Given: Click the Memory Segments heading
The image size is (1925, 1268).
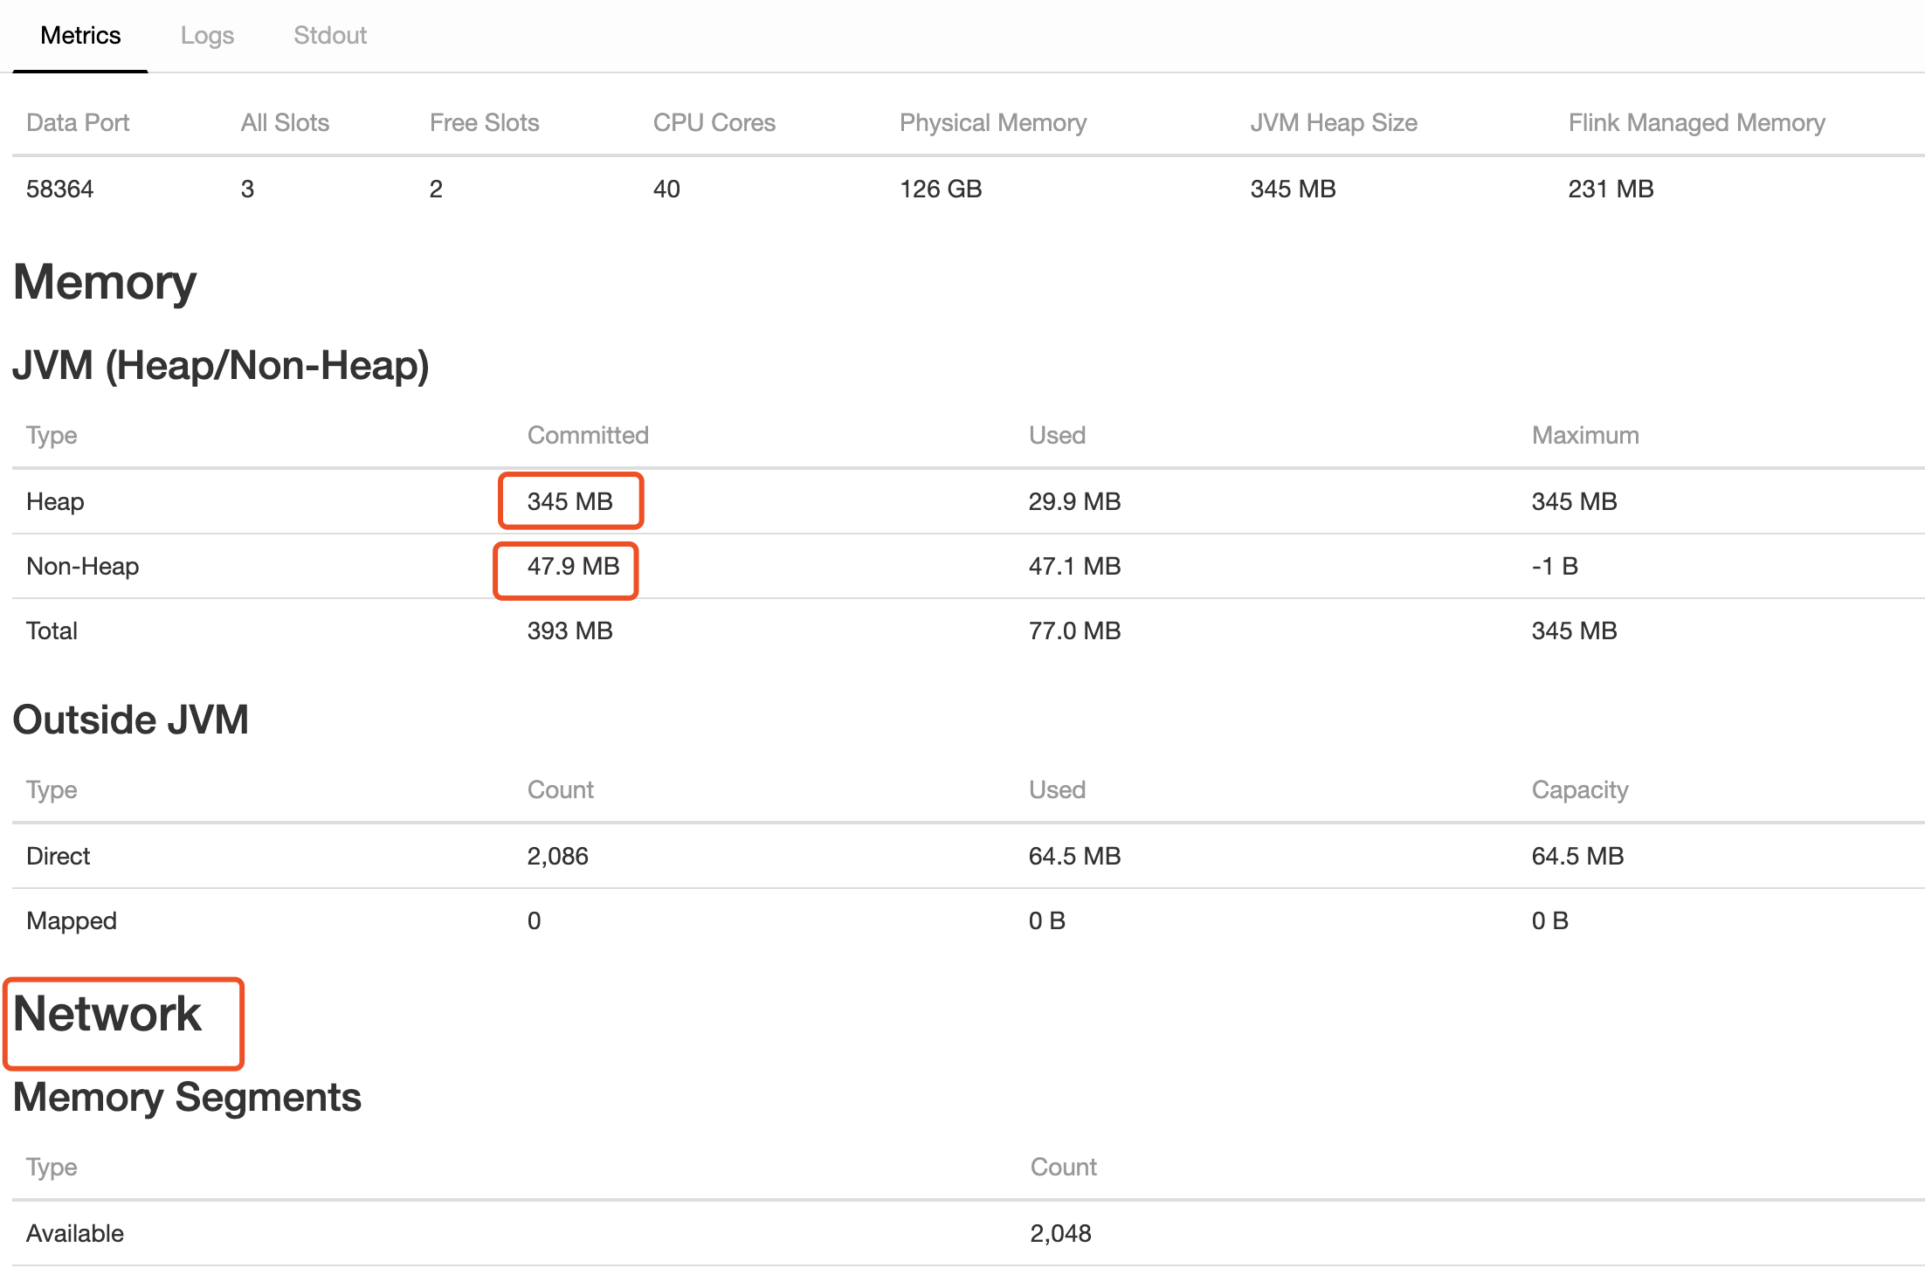Looking at the screenshot, I should [187, 1097].
